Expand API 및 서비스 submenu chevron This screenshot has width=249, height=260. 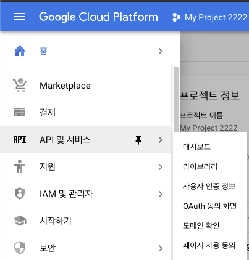(161, 140)
